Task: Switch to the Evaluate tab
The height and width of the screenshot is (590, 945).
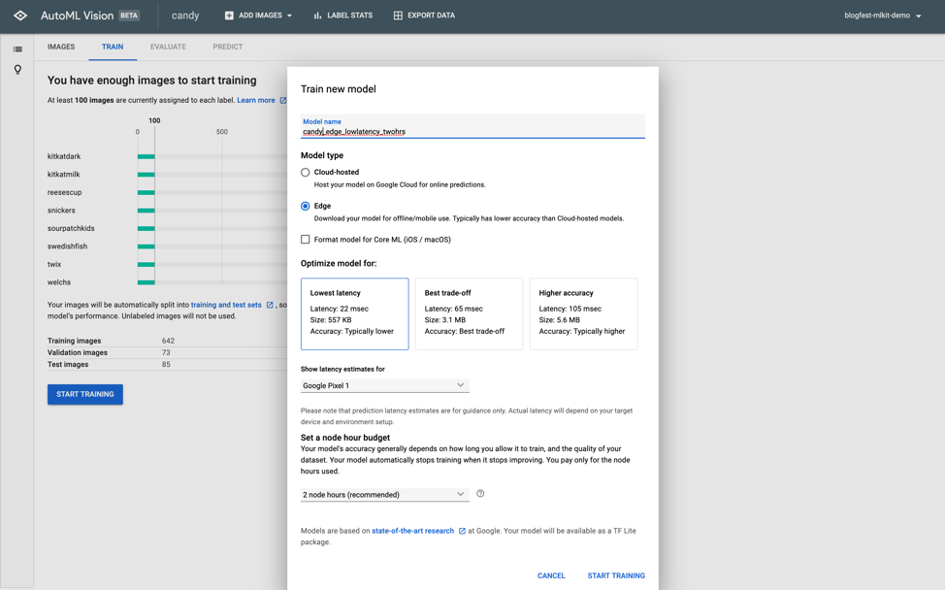Action: click(168, 47)
